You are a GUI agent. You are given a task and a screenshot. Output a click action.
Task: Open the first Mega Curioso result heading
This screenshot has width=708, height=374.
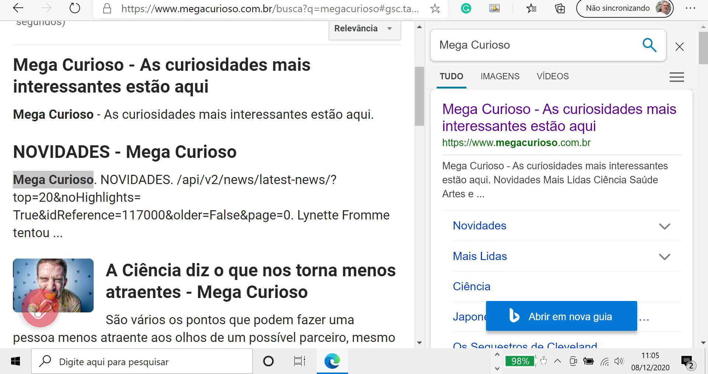[162, 76]
